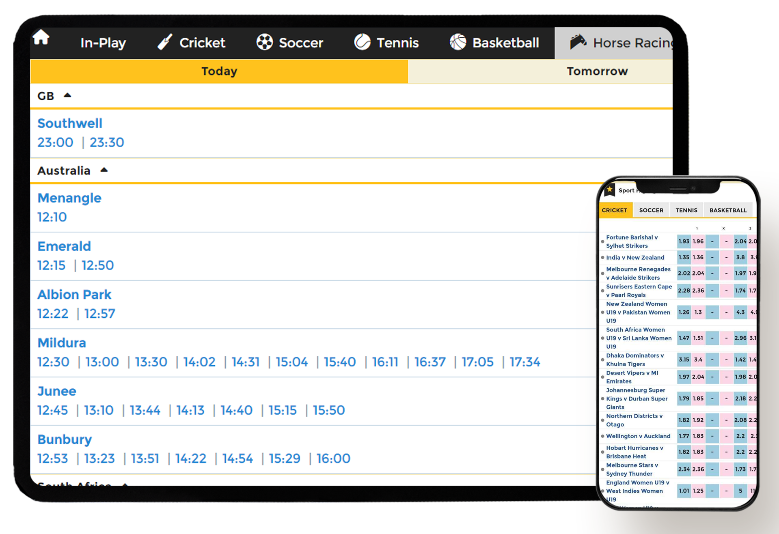The width and height of the screenshot is (779, 534).
Task: Click the home icon in navigation bar
Action: tap(41, 38)
